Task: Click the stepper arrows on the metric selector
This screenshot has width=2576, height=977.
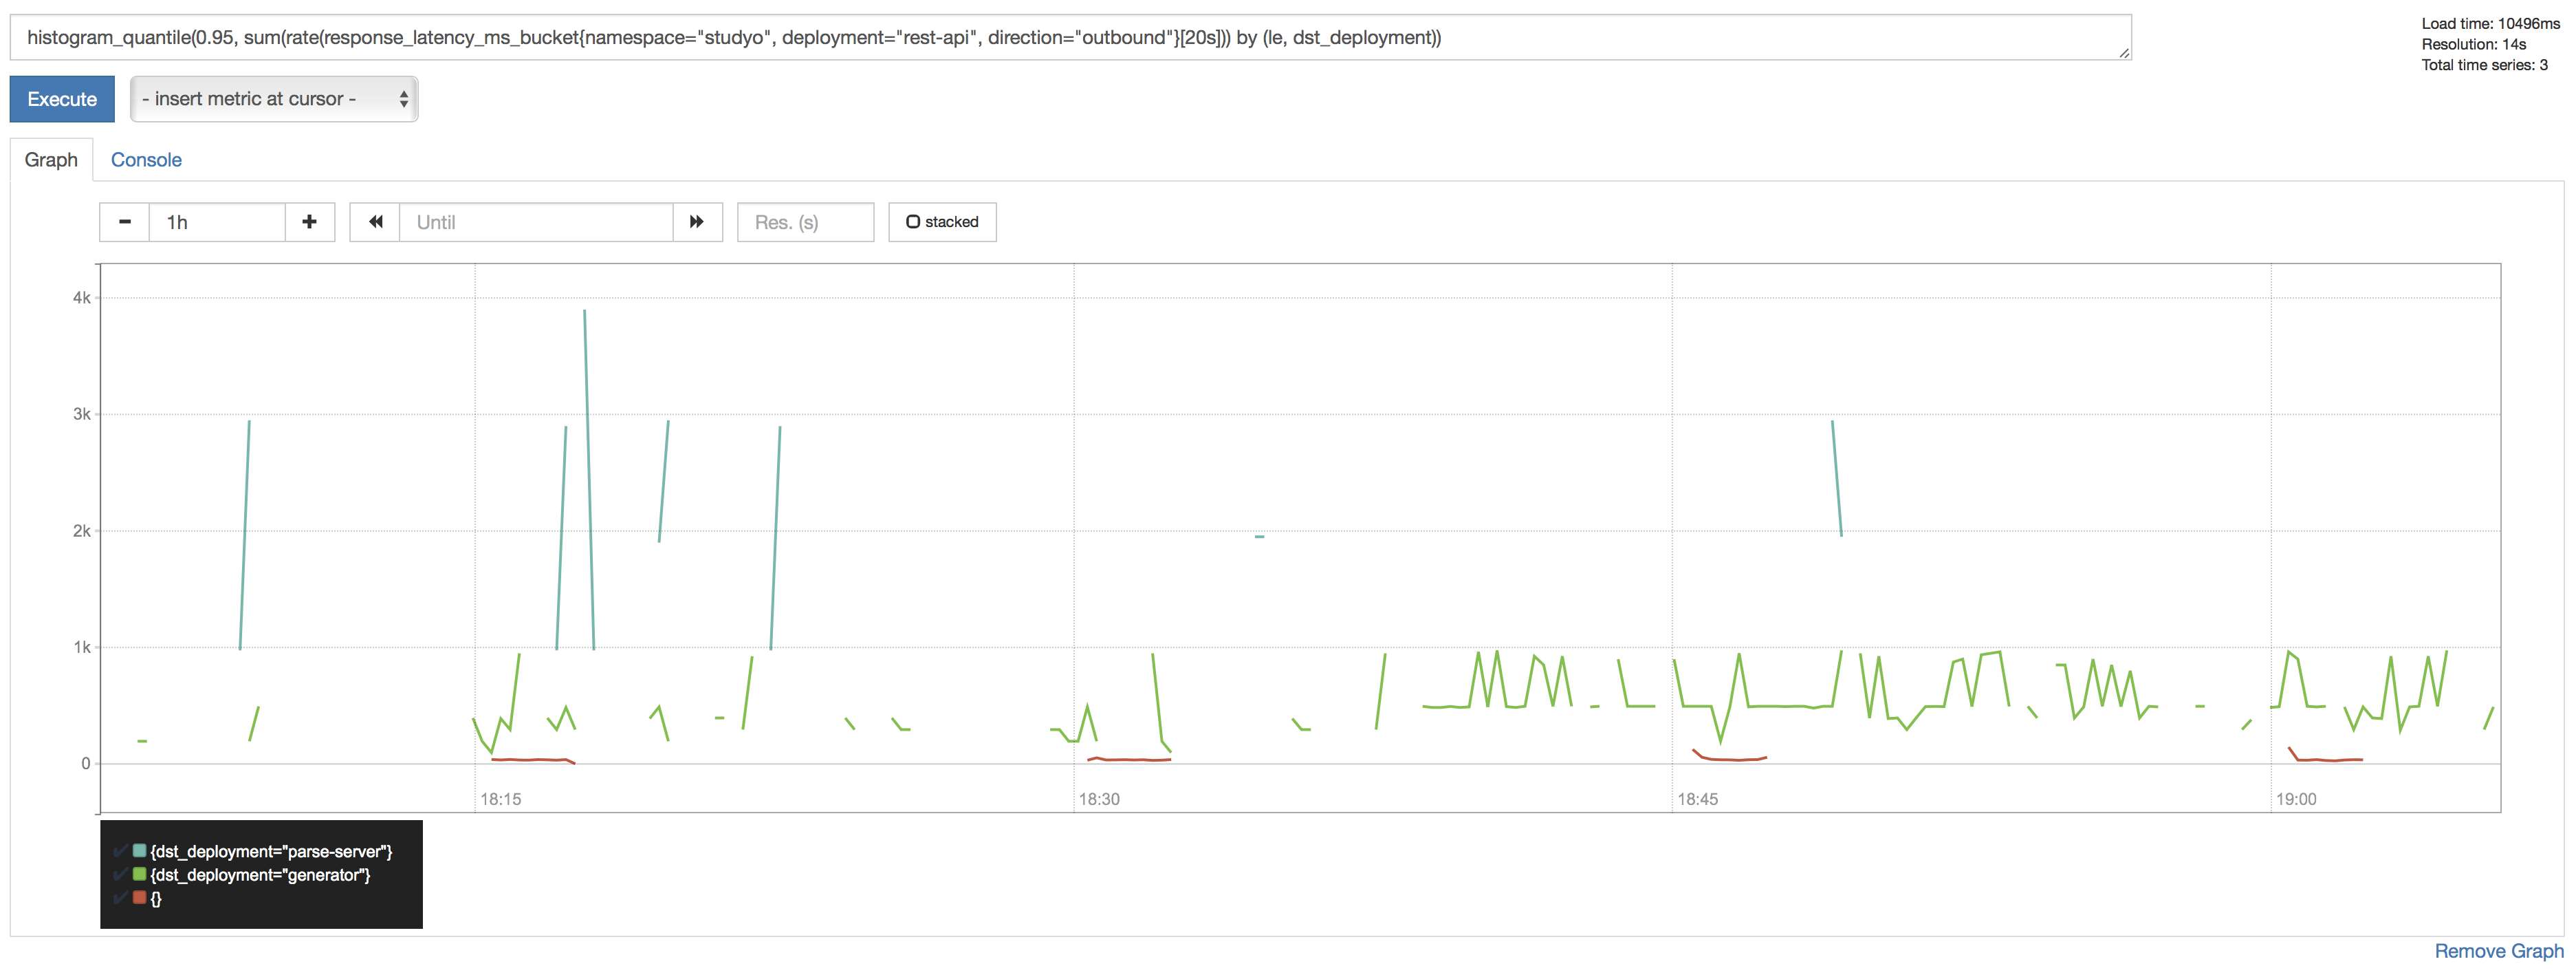Action: (403, 99)
